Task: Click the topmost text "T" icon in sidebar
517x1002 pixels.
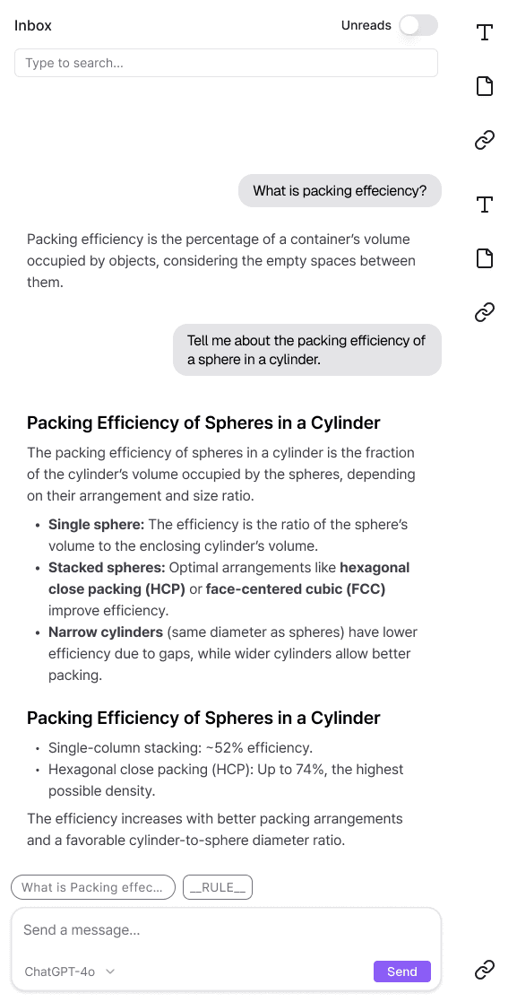Action: pyautogui.click(x=485, y=32)
